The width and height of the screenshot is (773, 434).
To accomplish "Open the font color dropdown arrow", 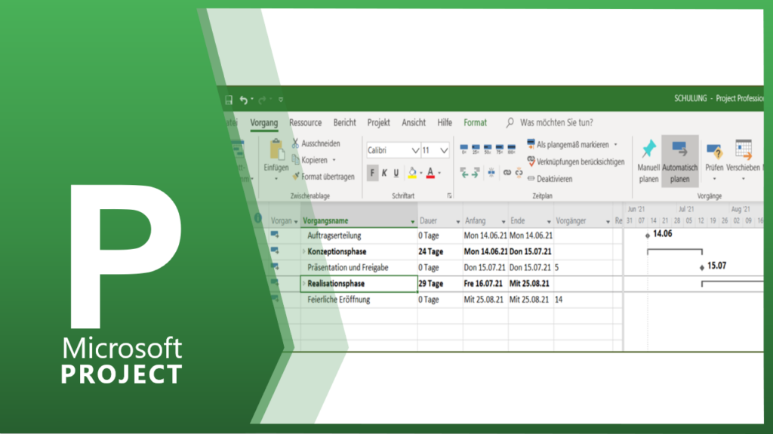I will [440, 174].
